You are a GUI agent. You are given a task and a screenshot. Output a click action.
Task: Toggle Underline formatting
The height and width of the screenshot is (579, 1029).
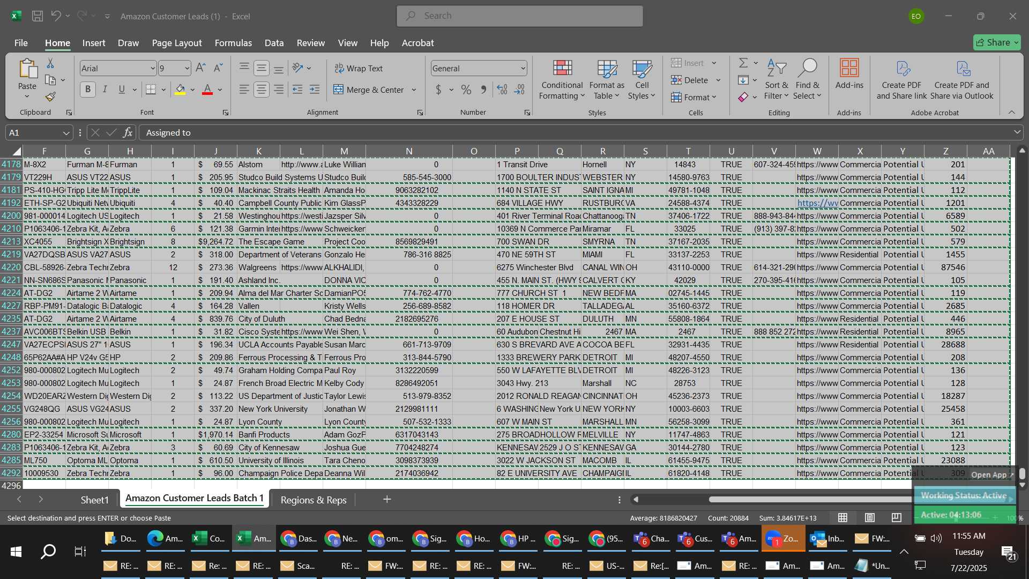coord(122,90)
